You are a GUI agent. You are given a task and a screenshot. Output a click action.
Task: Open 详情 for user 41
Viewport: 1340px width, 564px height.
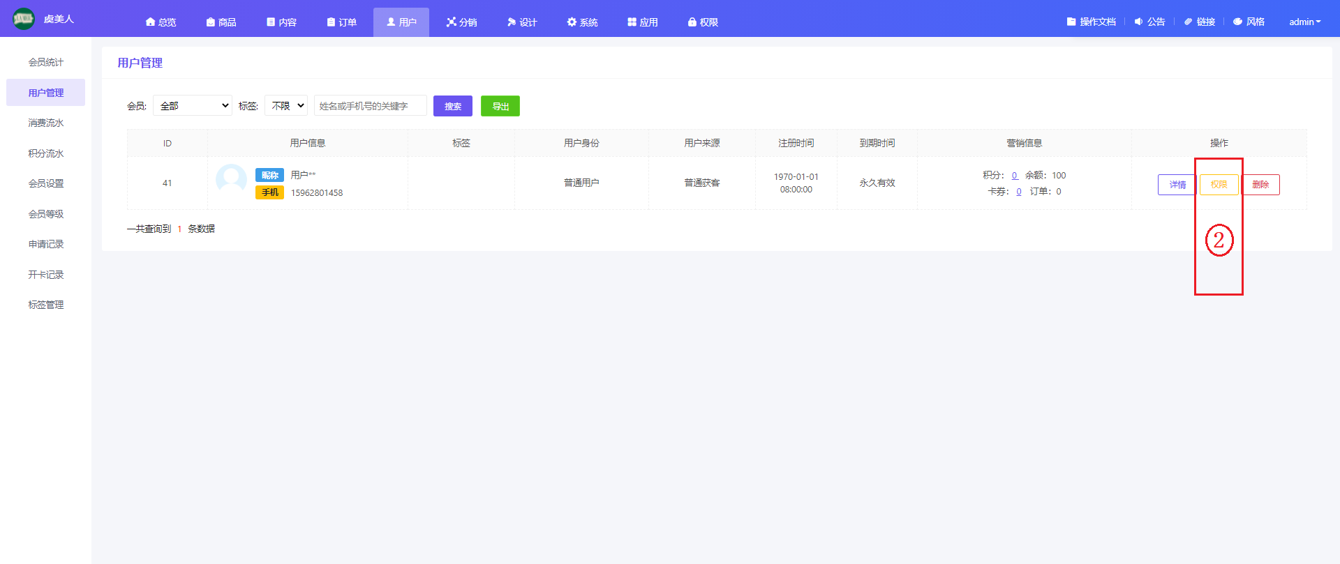point(1177,185)
